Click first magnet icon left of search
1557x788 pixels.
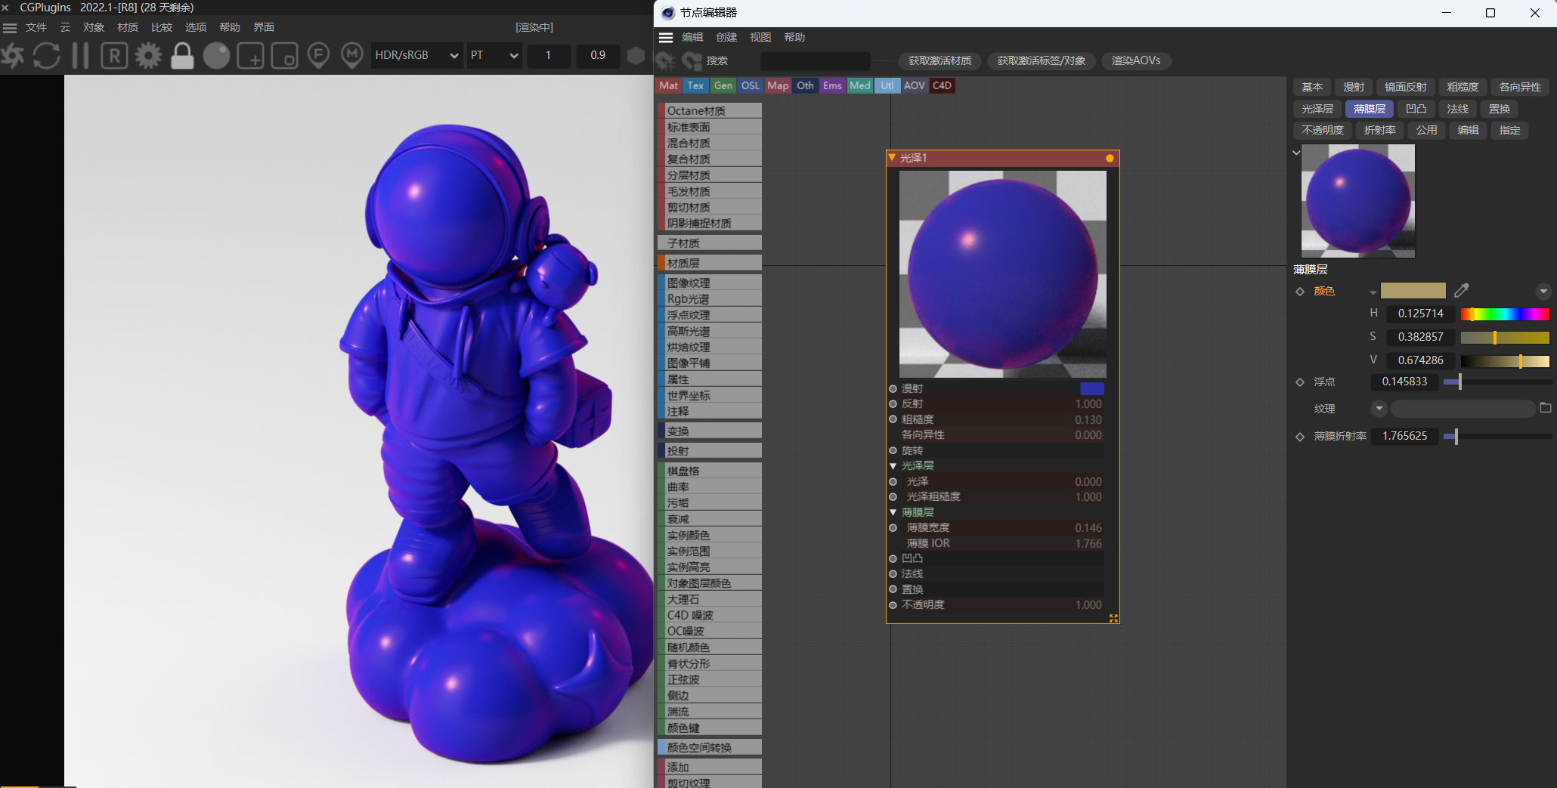(x=666, y=60)
